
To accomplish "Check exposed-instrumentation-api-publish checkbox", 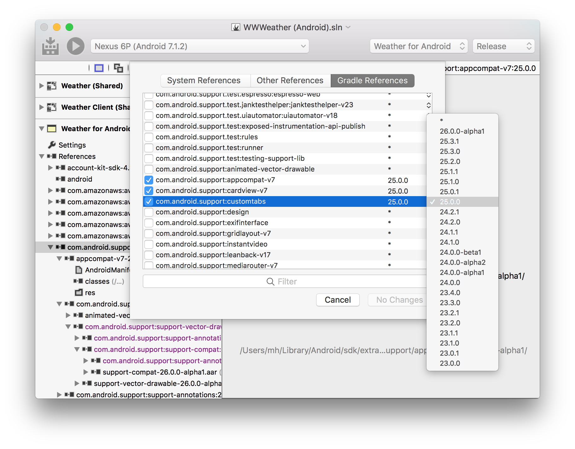I will click(x=149, y=126).
